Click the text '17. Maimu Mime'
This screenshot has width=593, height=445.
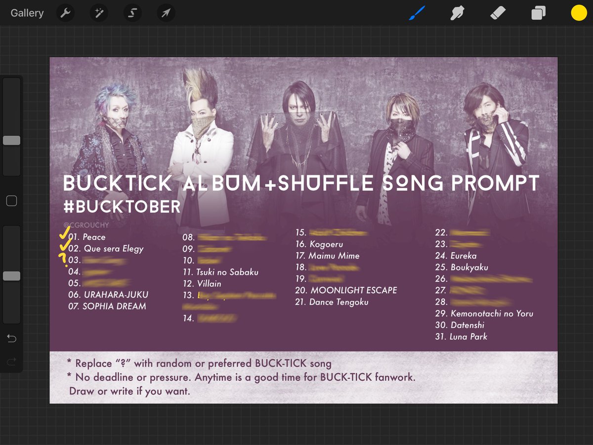coord(327,256)
